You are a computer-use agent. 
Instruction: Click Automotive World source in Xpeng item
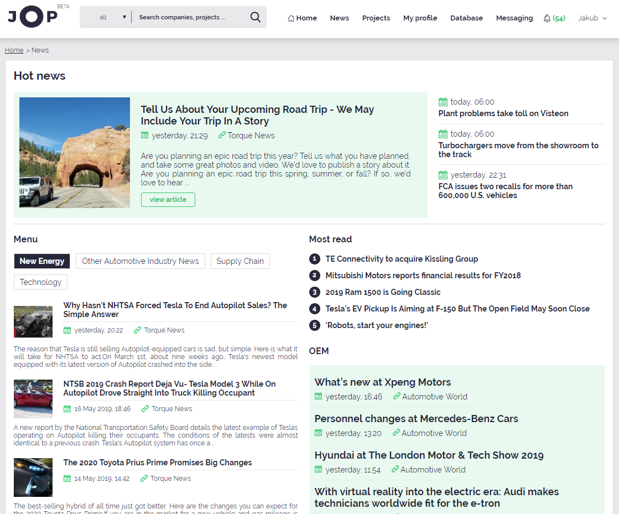435,396
